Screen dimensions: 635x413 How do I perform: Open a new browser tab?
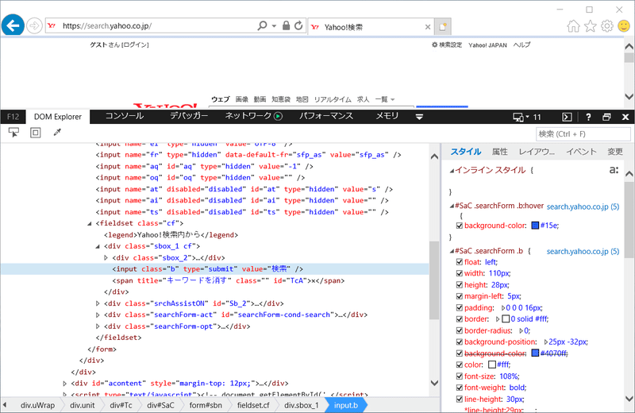[443, 27]
